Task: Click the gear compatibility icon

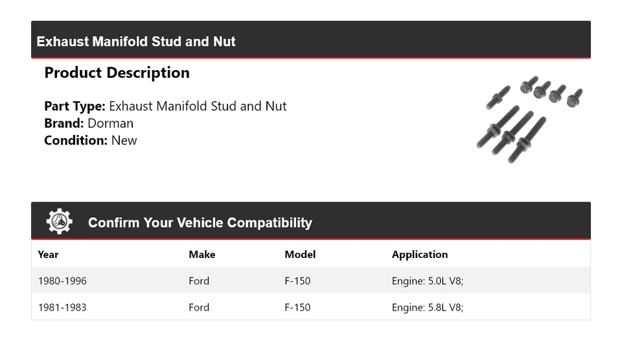Action: click(x=60, y=222)
